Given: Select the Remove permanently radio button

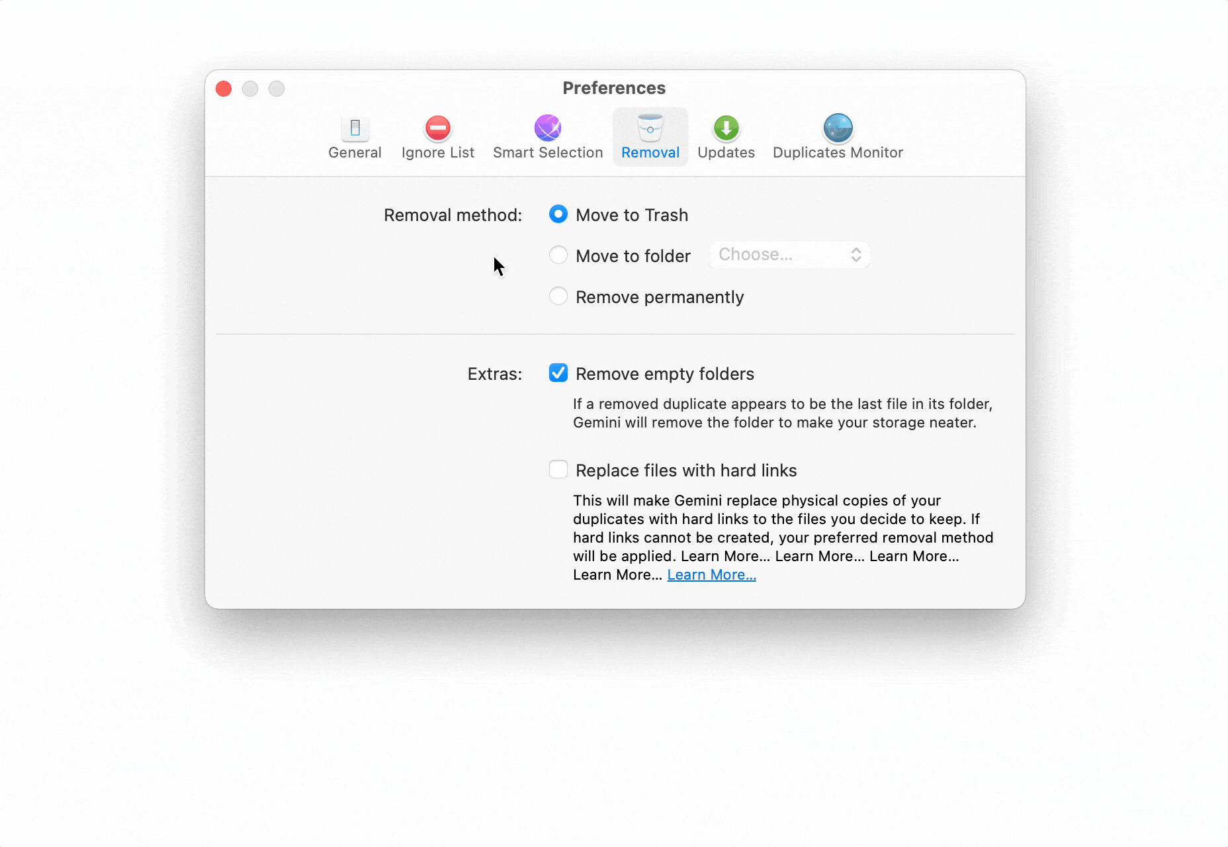Looking at the screenshot, I should 558,296.
